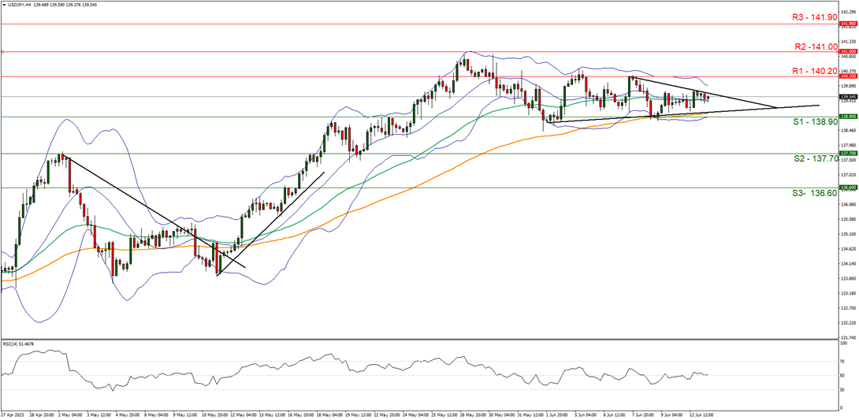Click the 142.290 price axis label

[x=849, y=12]
